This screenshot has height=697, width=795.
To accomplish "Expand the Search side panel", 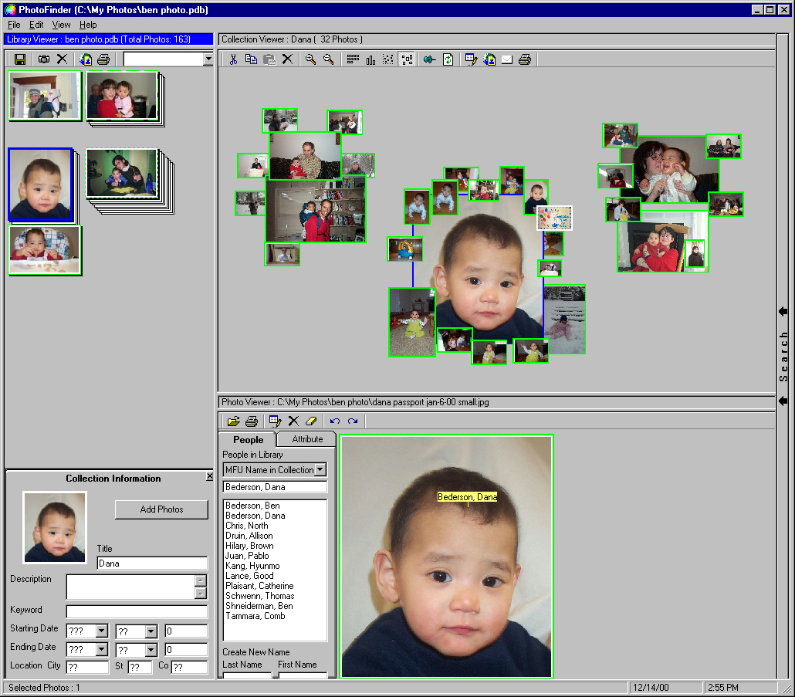I will tap(783, 311).
